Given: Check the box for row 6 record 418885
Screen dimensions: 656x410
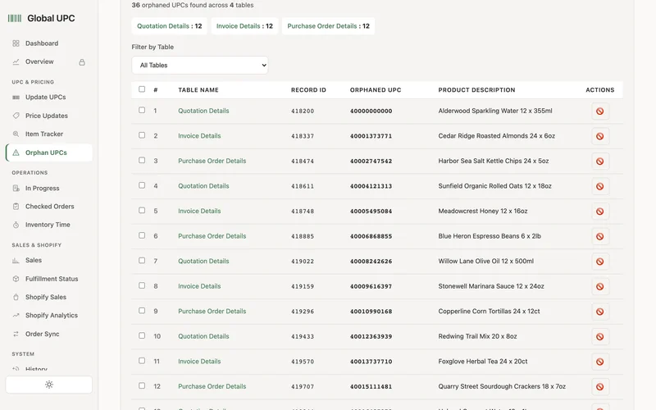Looking at the screenshot, I should tap(142, 235).
